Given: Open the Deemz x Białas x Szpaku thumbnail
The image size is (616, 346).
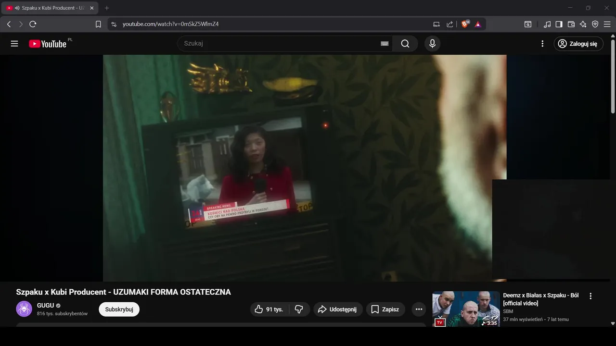Looking at the screenshot, I should coord(466,309).
